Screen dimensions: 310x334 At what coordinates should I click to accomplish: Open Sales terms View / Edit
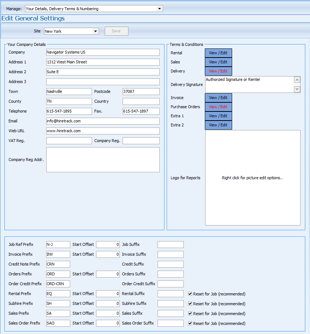coord(218,62)
